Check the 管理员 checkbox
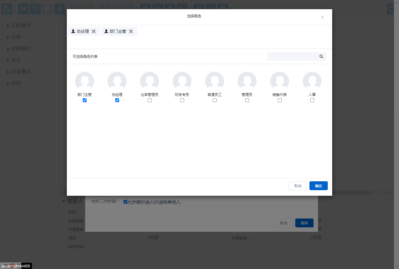The image size is (399, 269). [x=247, y=100]
